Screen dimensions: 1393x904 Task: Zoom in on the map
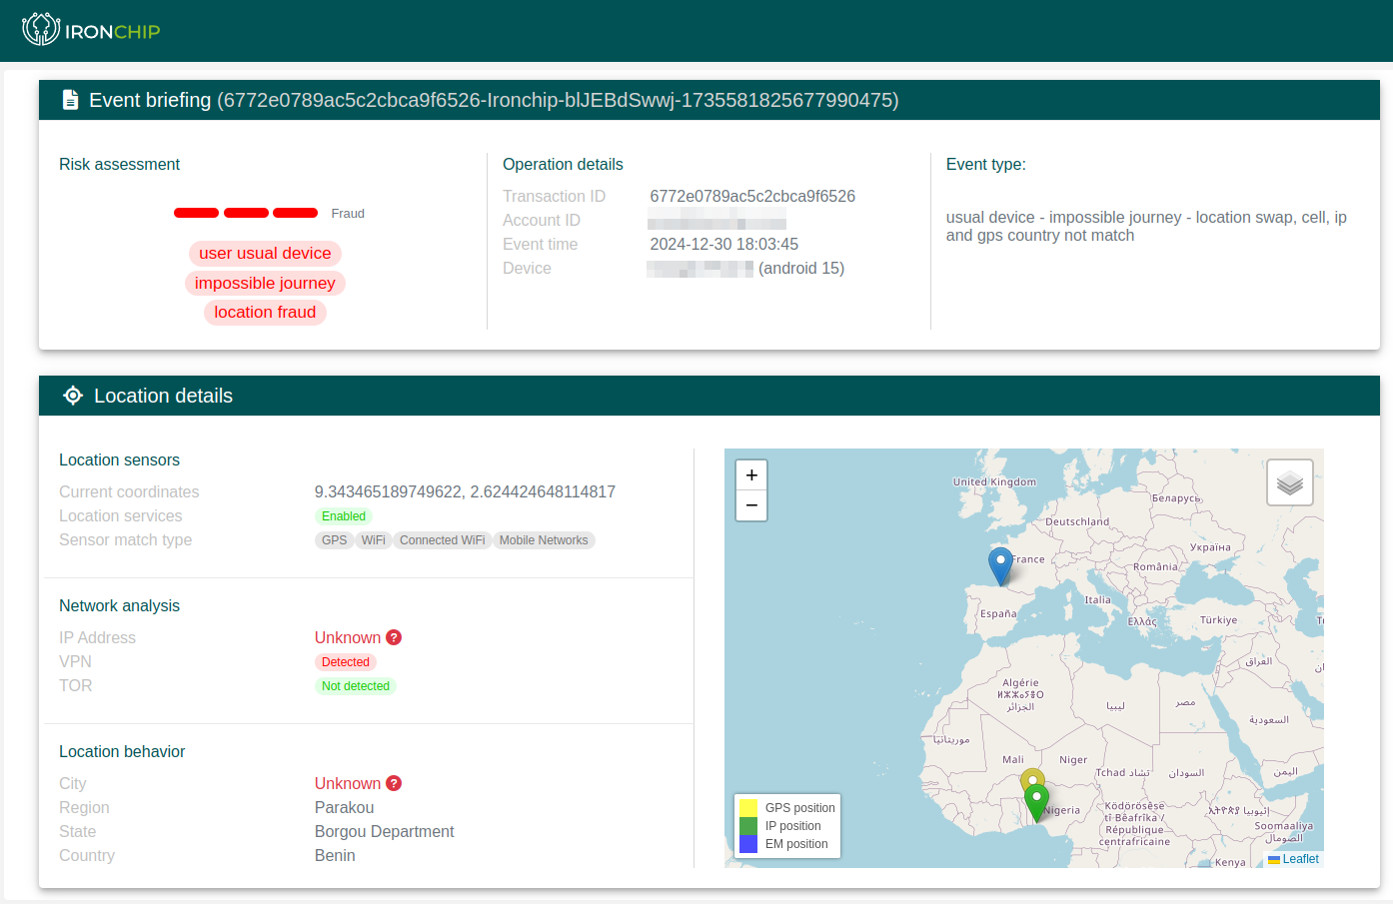[x=751, y=475]
